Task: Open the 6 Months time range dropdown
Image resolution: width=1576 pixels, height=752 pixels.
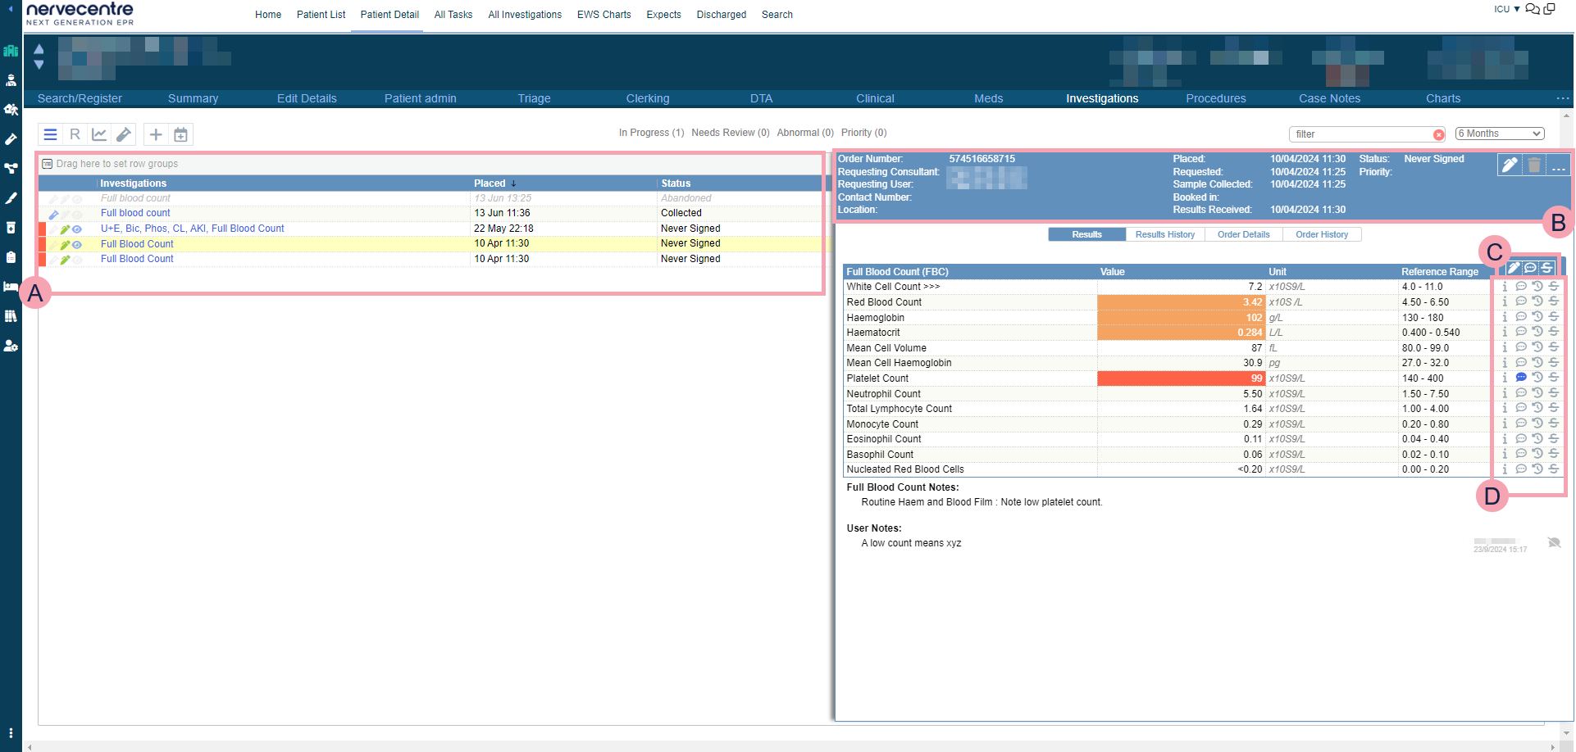Action: 1500,134
